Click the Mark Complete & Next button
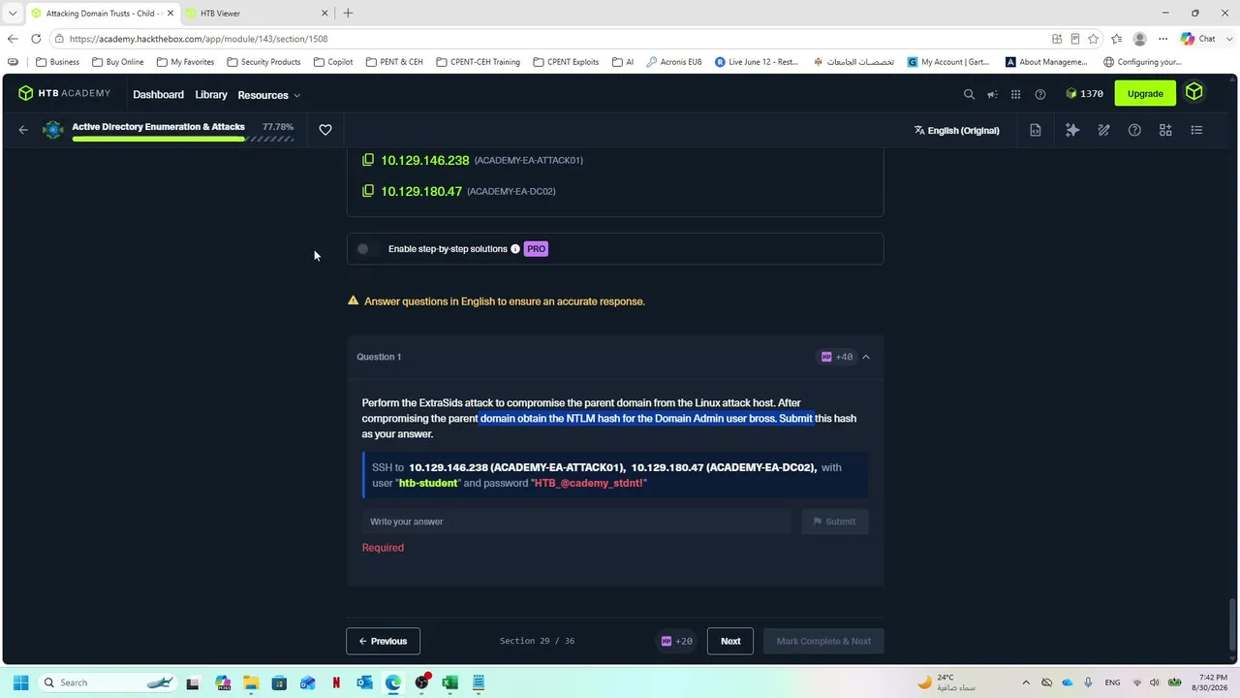The height and width of the screenshot is (698, 1240). coord(823,641)
